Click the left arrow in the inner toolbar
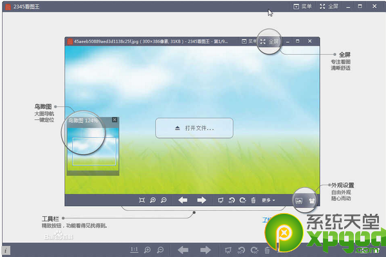The image size is (386, 257). click(x=183, y=200)
